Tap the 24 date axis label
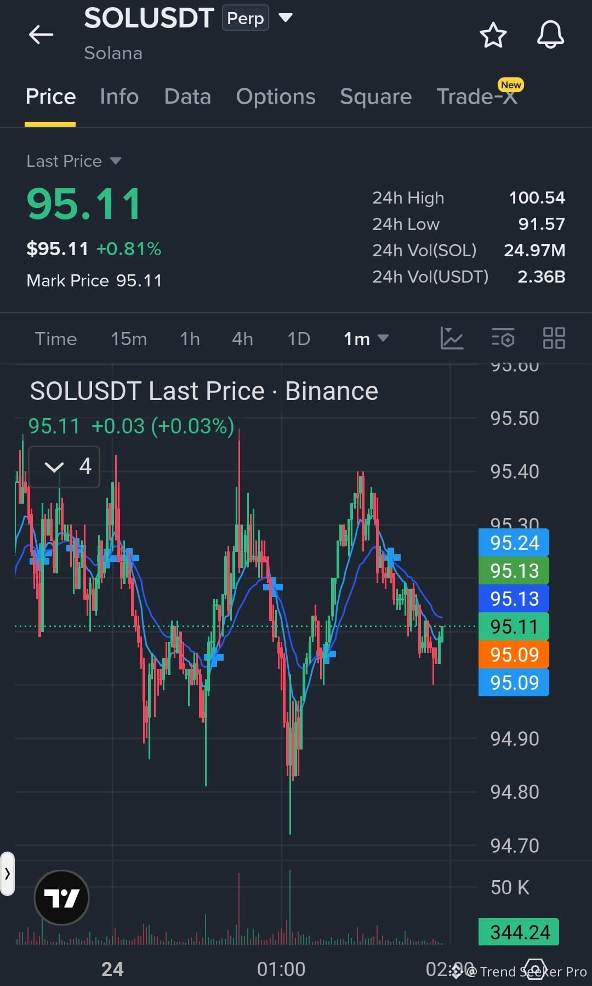Screen dimensions: 592x986 (112, 969)
